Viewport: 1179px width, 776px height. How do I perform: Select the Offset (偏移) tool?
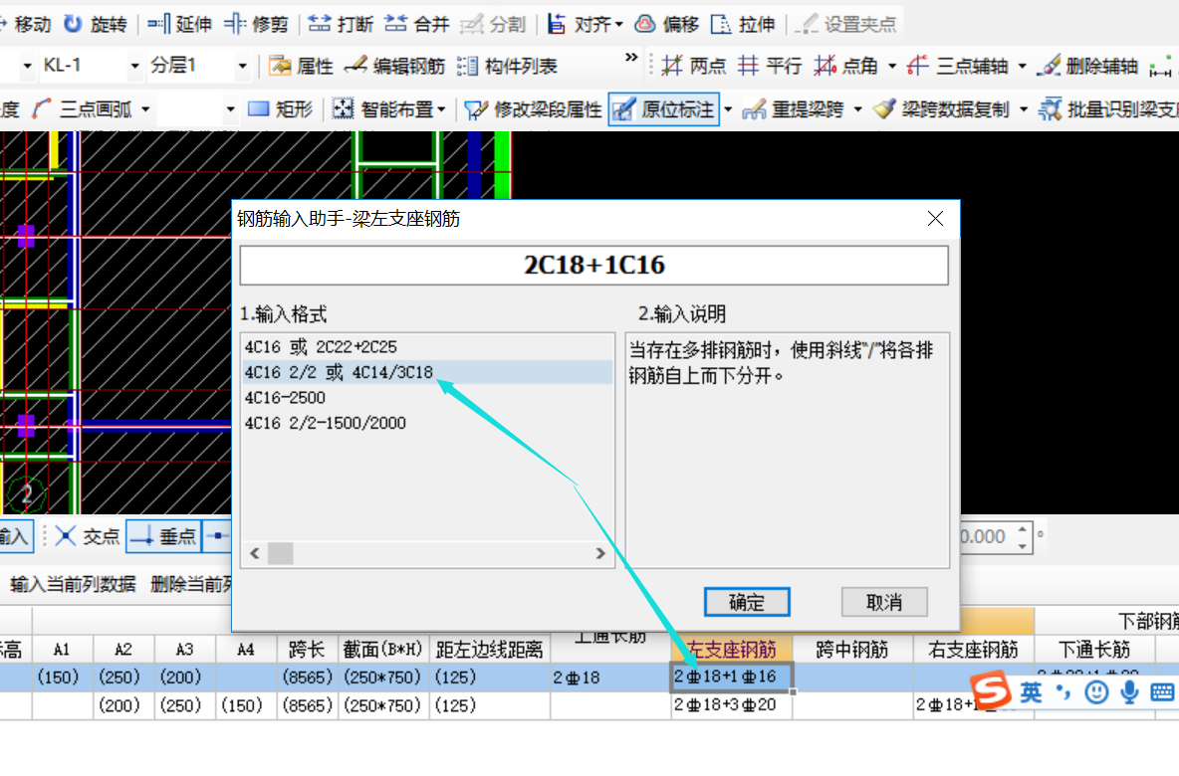(x=667, y=24)
